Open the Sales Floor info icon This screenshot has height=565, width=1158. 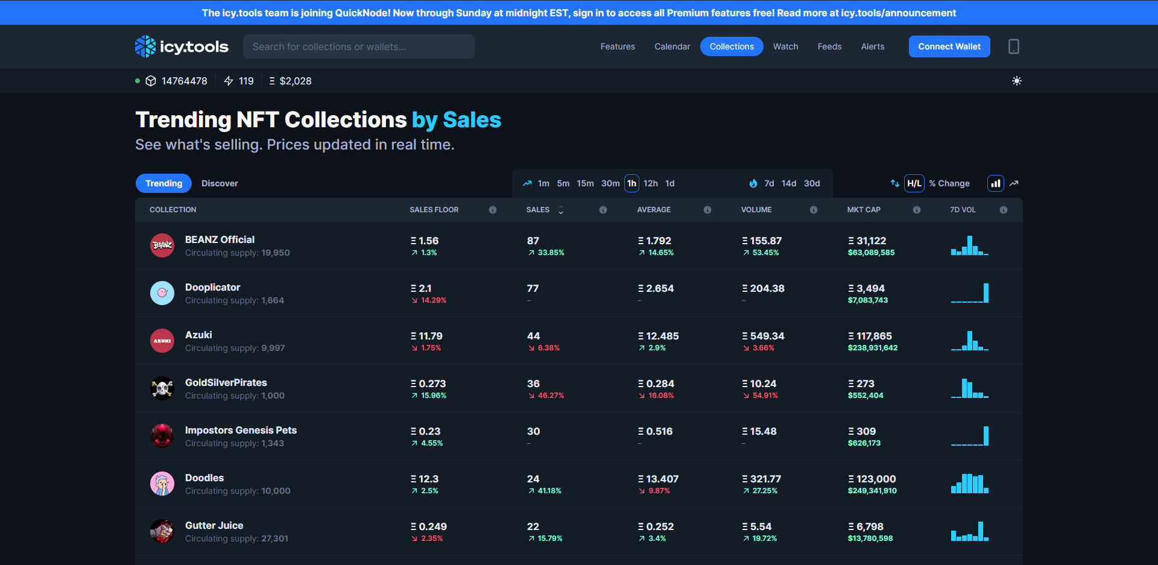(x=493, y=210)
